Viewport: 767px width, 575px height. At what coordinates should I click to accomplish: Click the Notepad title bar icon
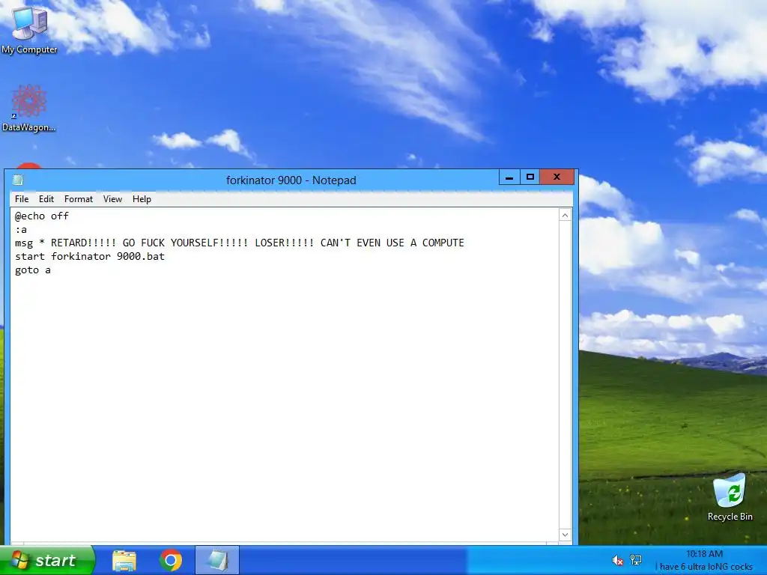(x=18, y=180)
